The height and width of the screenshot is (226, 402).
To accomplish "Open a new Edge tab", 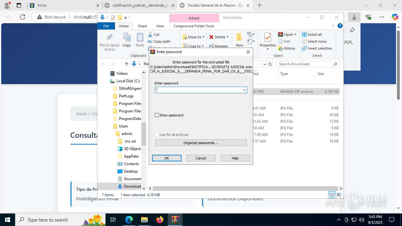I will [x=259, y=5].
